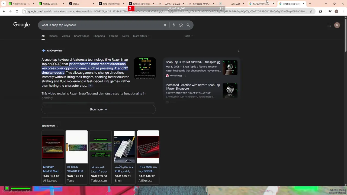347x195 pixels.
Task: Open the Google apps grid
Action: click(x=329, y=25)
